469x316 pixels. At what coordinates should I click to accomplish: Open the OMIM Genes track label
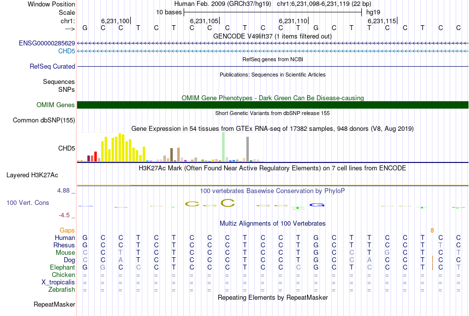pyautogui.click(x=55, y=105)
